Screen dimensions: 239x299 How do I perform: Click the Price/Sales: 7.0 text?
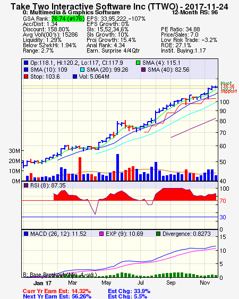click(180, 35)
